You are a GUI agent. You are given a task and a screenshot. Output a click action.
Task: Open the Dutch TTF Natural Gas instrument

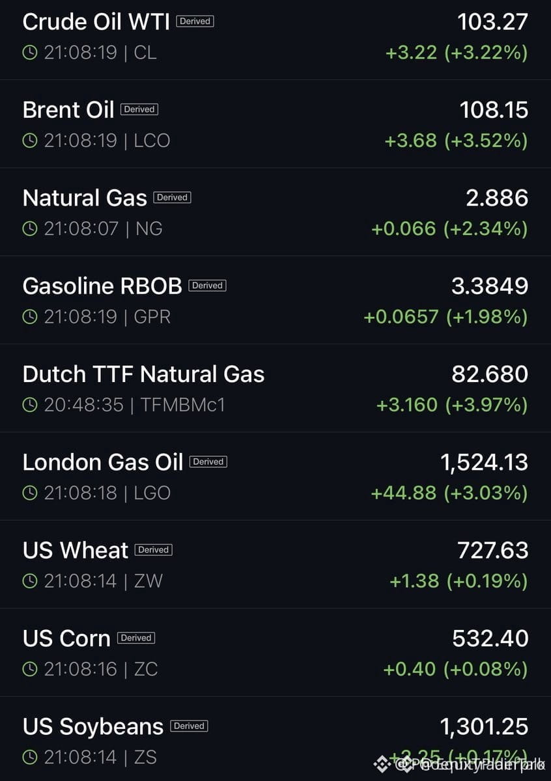click(x=275, y=389)
